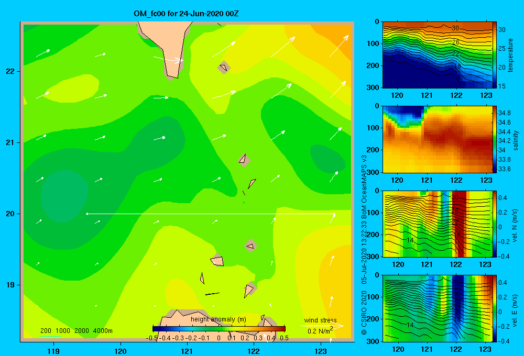524x356 pixels.
Task: Click the '15' temperature scale value
Action: 502,86
